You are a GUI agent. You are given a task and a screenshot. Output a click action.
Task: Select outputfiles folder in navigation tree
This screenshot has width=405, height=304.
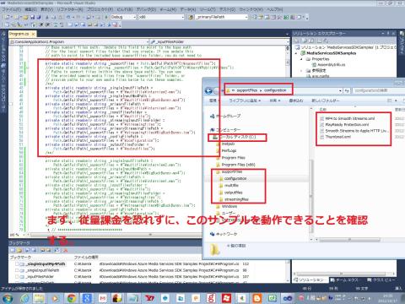(x=230, y=193)
